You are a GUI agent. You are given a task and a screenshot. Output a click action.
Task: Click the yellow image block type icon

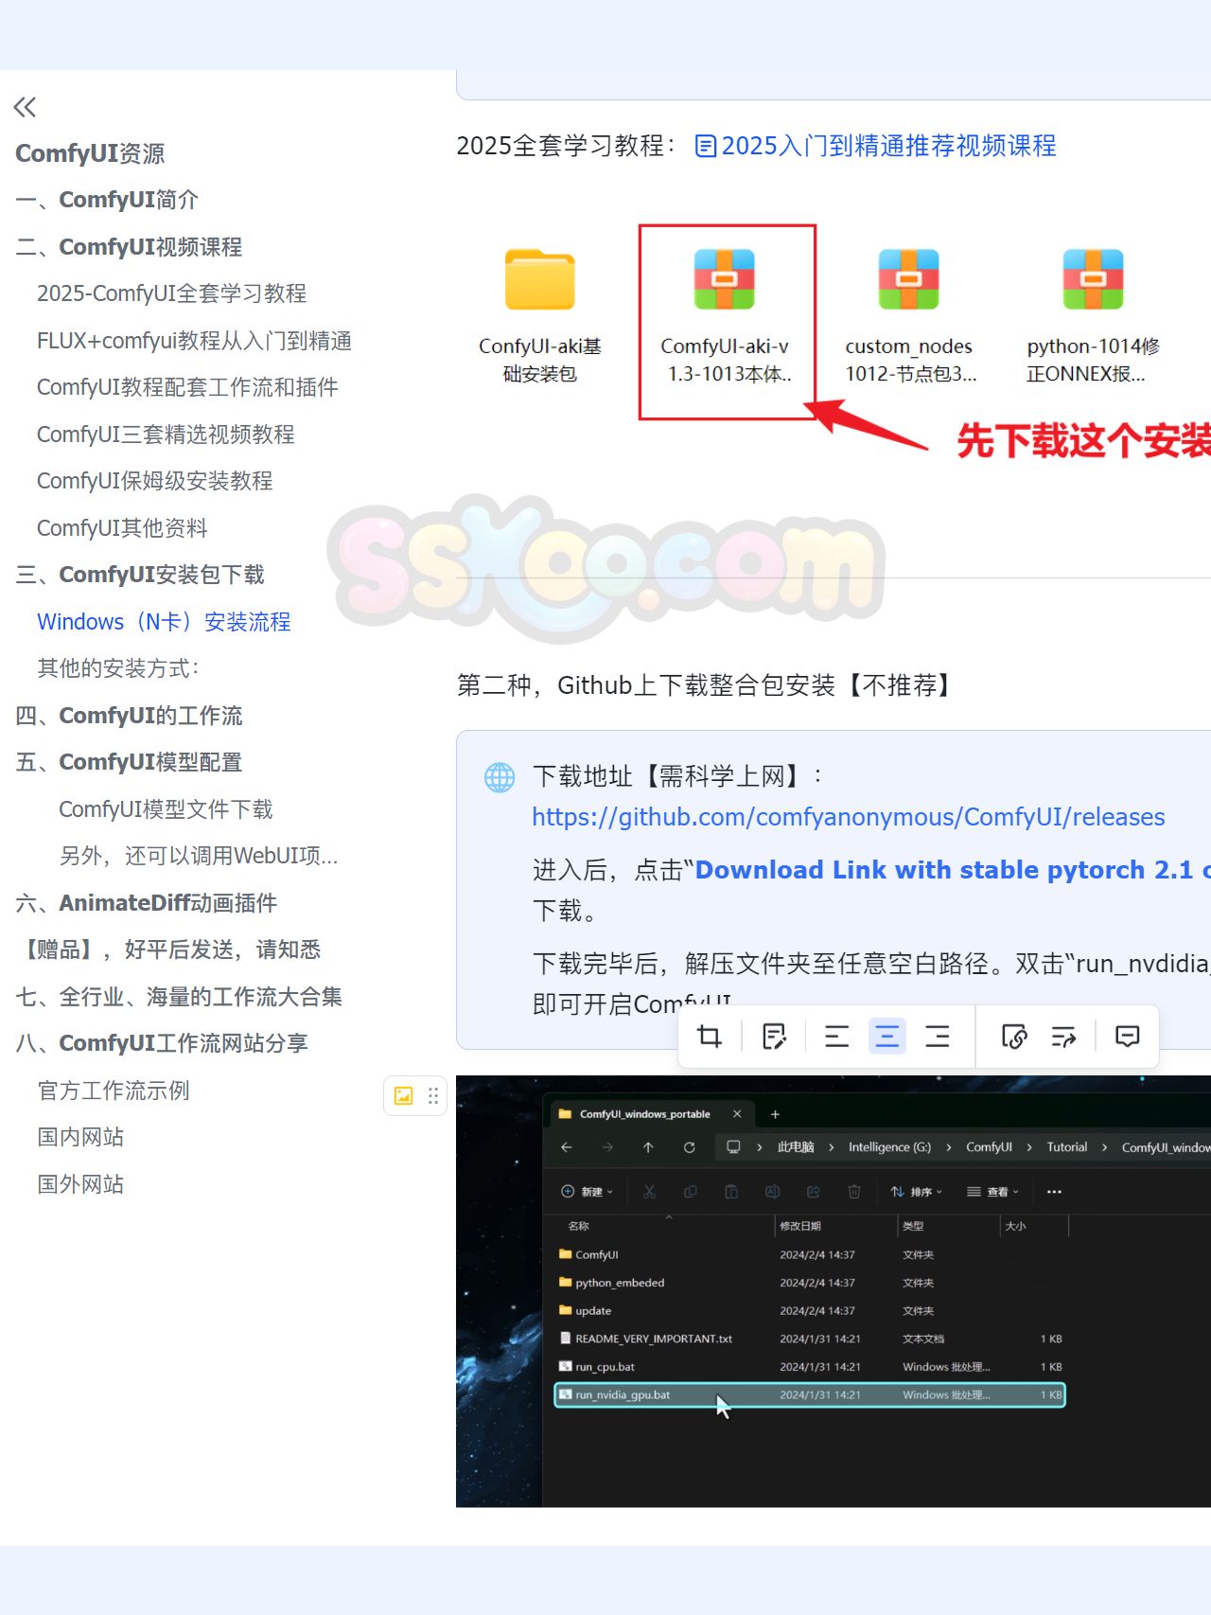(403, 1096)
